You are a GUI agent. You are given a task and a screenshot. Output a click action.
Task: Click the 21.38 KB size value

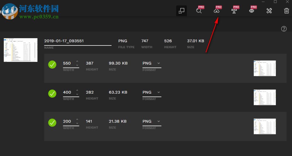click(117, 121)
